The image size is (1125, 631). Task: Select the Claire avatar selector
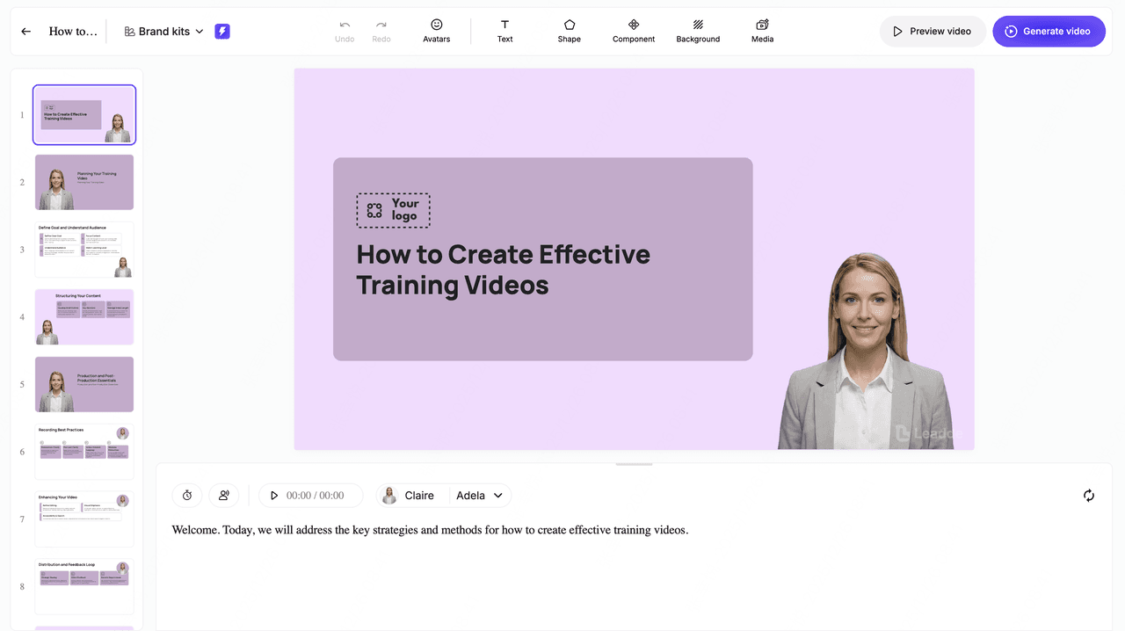[x=409, y=496]
